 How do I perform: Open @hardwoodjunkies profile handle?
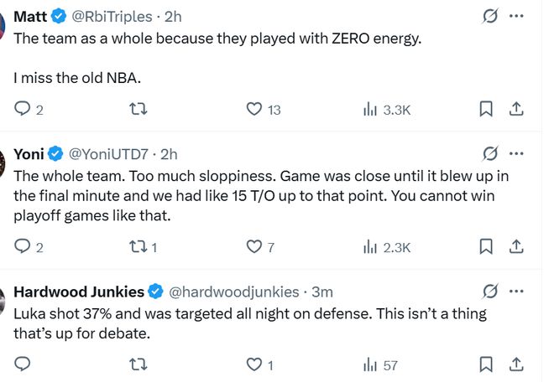click(234, 292)
